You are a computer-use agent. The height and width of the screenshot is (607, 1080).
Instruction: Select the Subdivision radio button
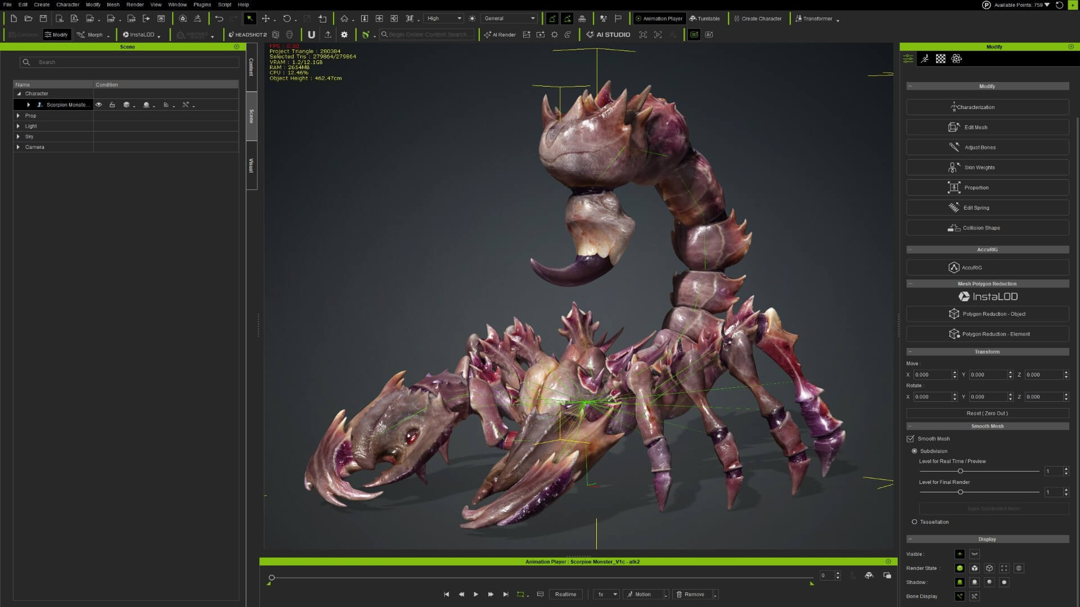click(x=914, y=451)
